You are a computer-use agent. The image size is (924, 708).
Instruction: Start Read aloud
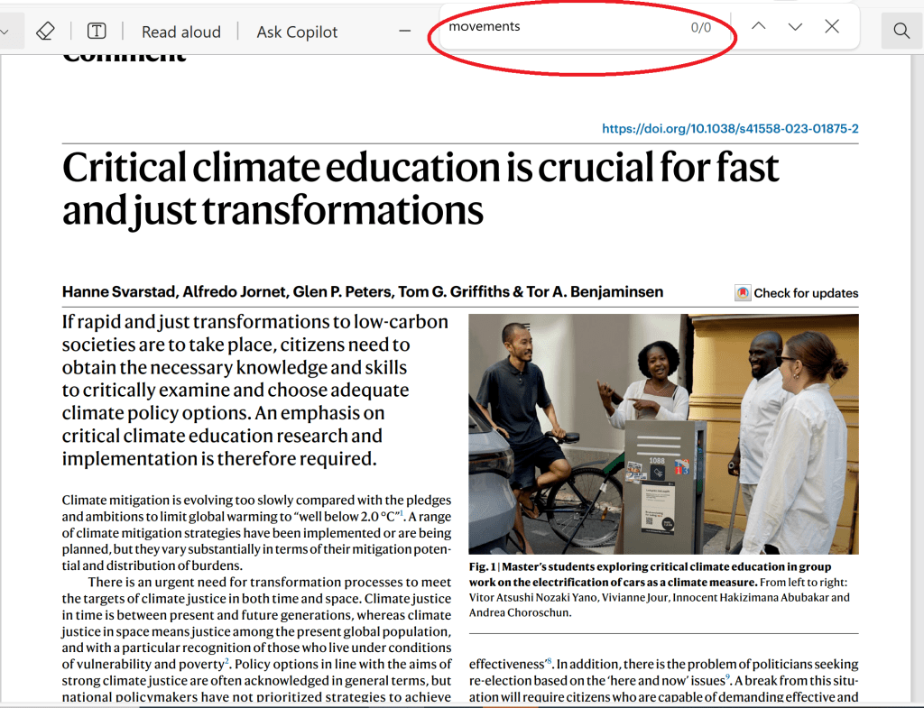click(x=180, y=32)
